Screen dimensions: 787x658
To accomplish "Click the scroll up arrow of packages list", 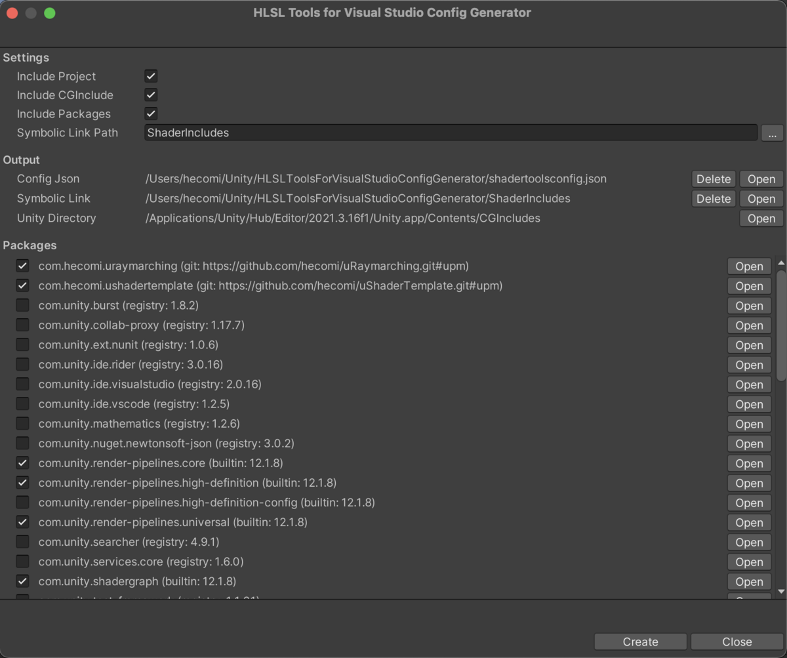I will coord(780,263).
